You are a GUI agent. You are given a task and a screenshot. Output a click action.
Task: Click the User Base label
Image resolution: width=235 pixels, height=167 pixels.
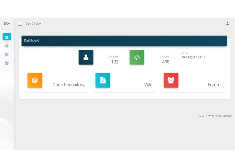coord(113,56)
